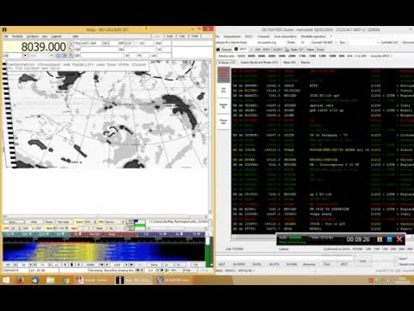Open Thunderbird from the taskbar

click(35, 280)
